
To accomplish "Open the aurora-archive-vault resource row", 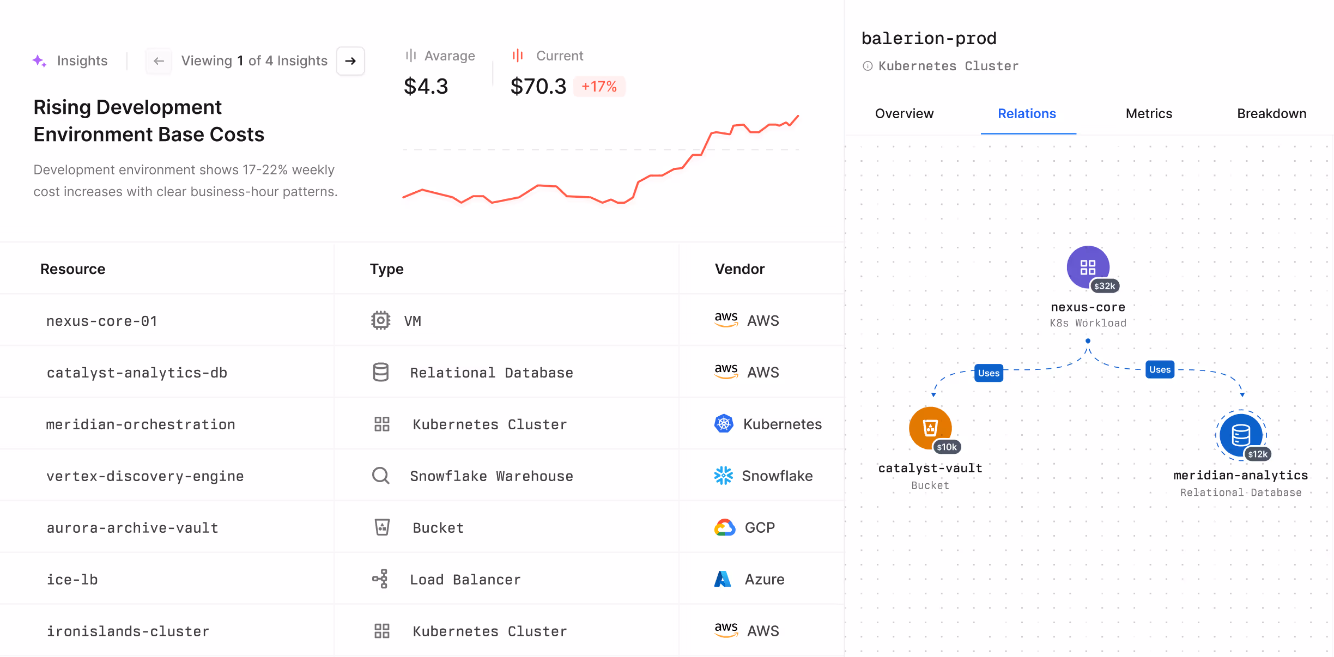I will pos(422,527).
